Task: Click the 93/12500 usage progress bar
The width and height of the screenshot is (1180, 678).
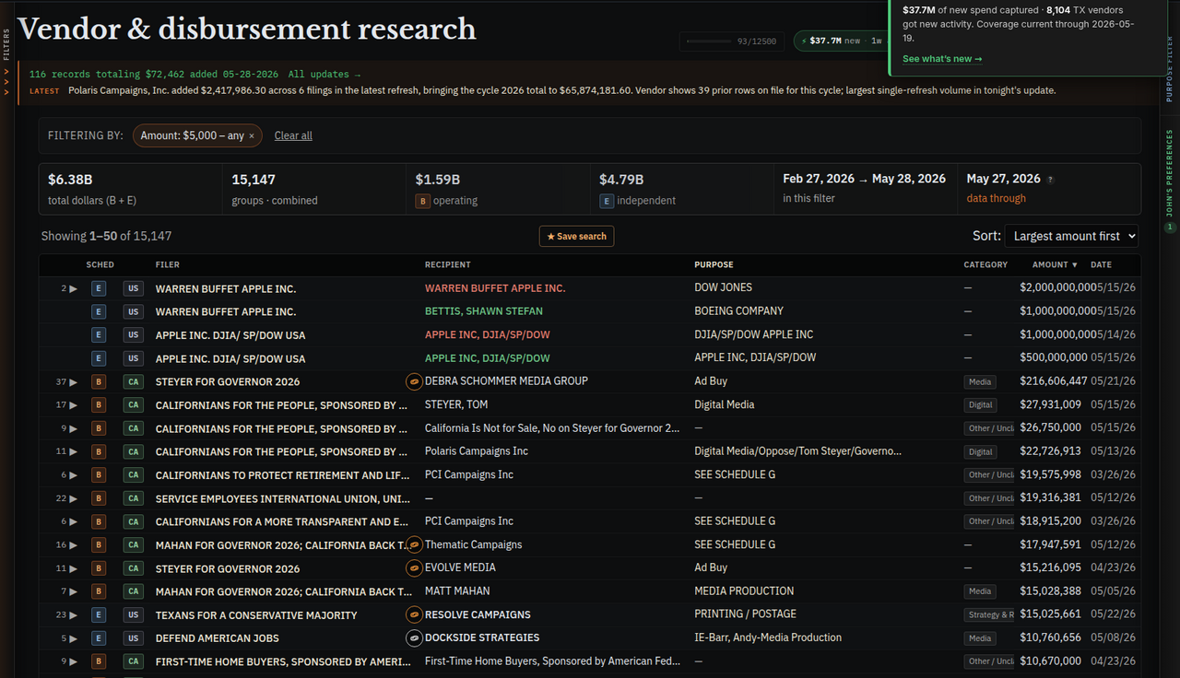Action: [734, 41]
